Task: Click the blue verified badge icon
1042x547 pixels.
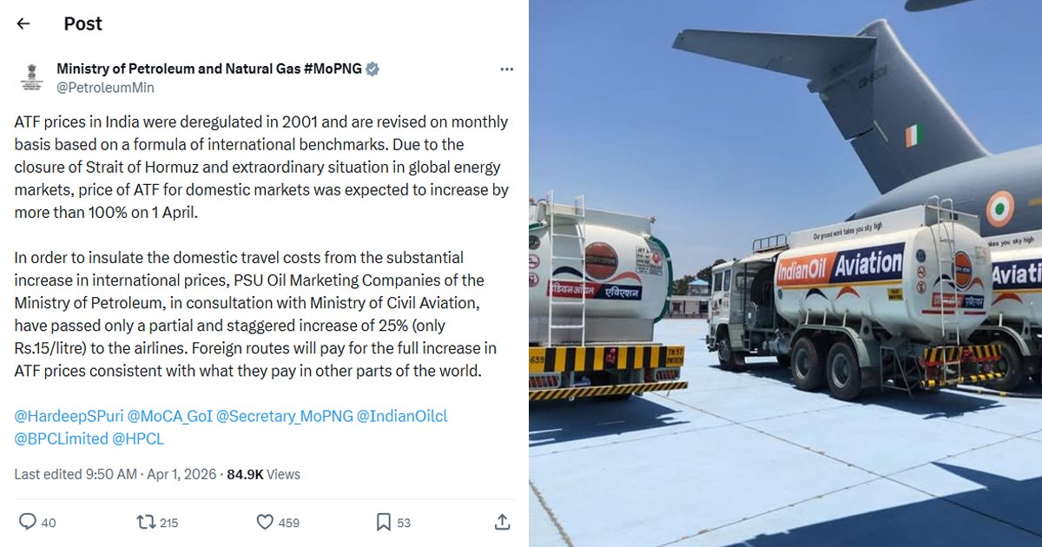Action: click(x=373, y=69)
